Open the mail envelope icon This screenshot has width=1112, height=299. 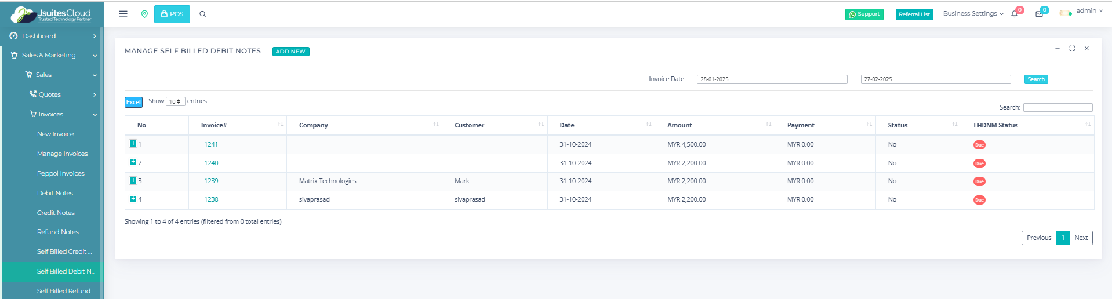1039,14
